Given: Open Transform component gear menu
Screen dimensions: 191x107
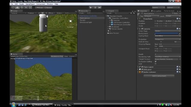Looking at the screenshot, I should tap(180, 19).
